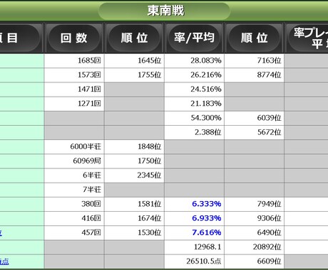This screenshot has width=328, height=270.
Task: Select cell 8774位
Action: (x=254, y=75)
